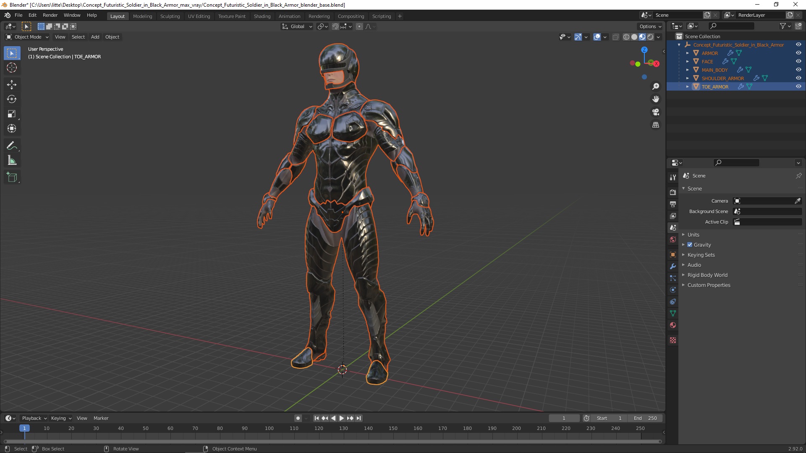Toggle visibility of SHOULDER_ARMOR collection
The image size is (806, 453).
[799, 78]
